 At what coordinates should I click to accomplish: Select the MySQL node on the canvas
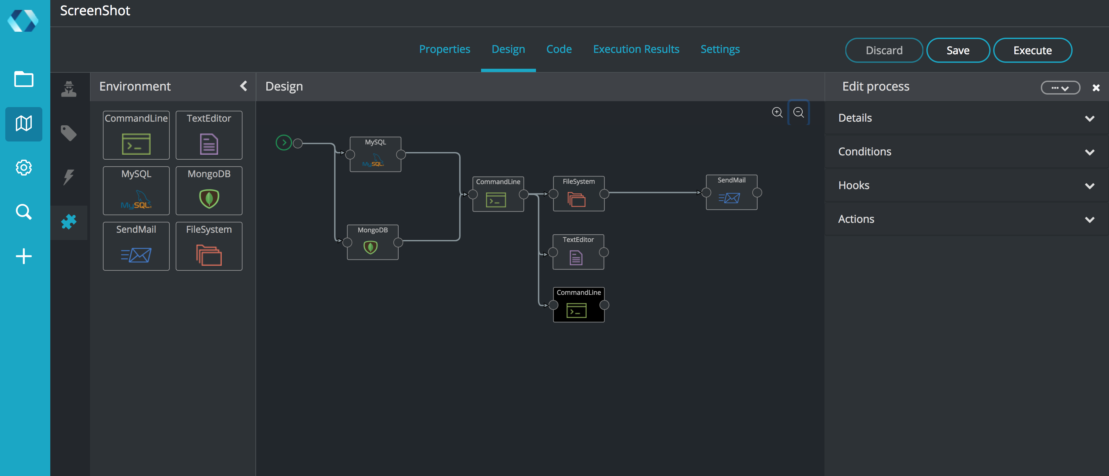point(376,154)
